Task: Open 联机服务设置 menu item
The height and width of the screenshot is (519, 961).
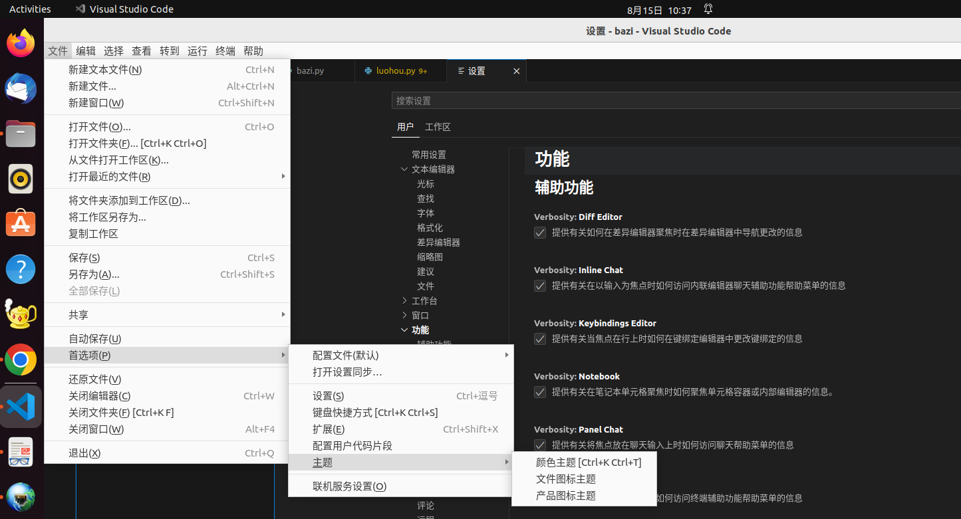Action: point(401,486)
